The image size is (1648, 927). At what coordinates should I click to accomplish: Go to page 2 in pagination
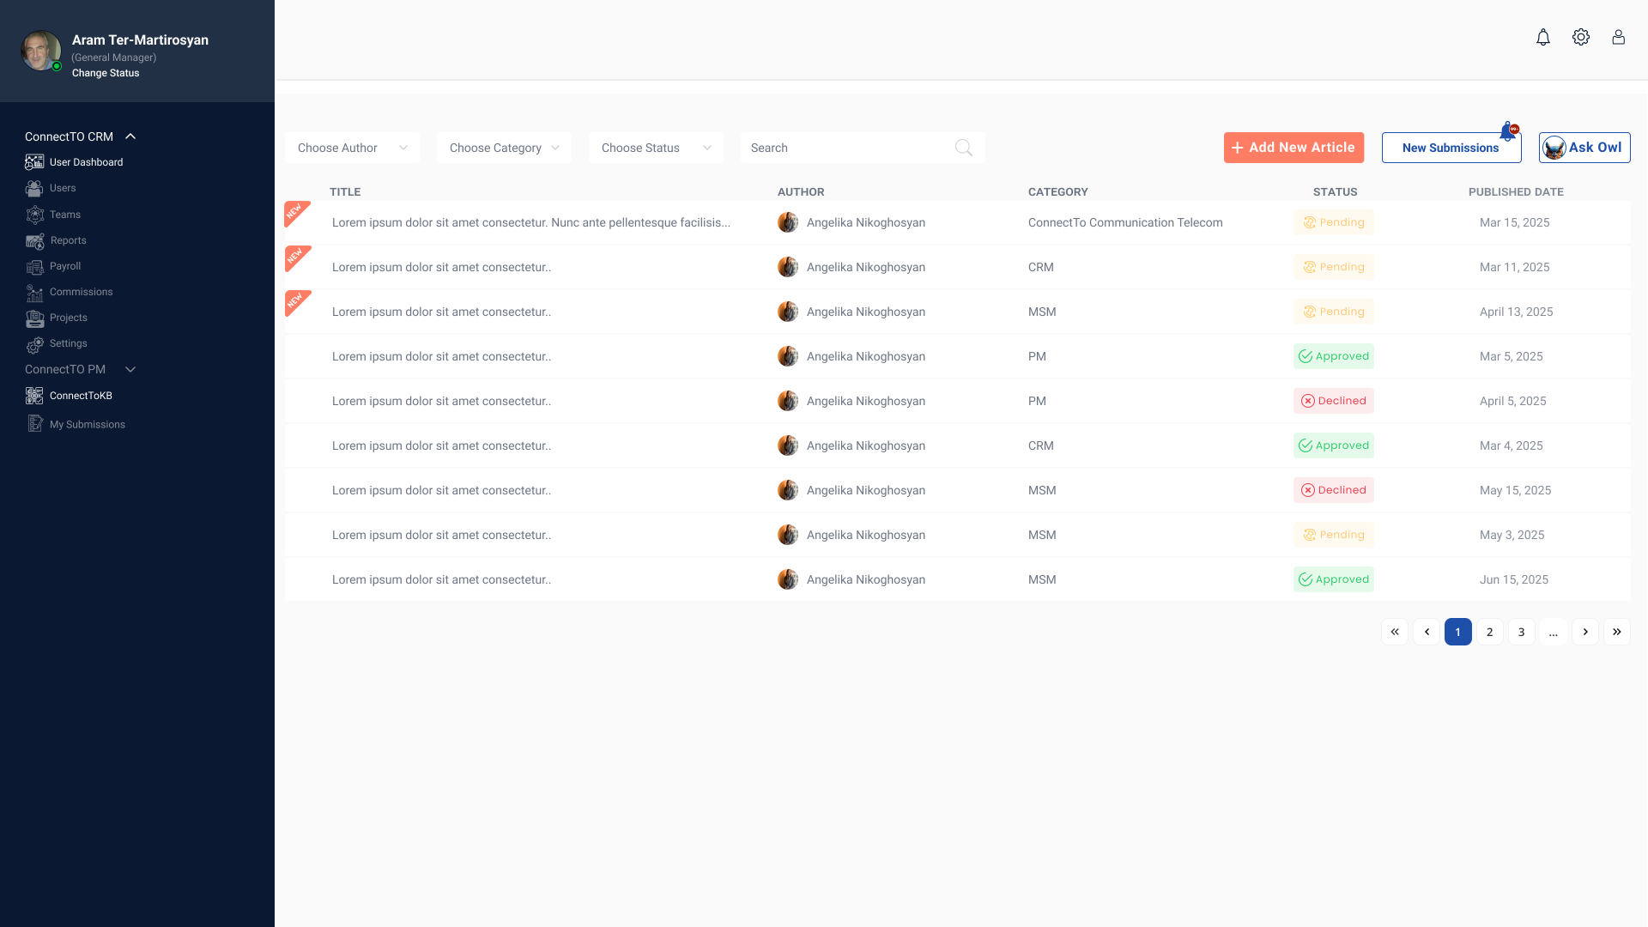click(x=1489, y=632)
